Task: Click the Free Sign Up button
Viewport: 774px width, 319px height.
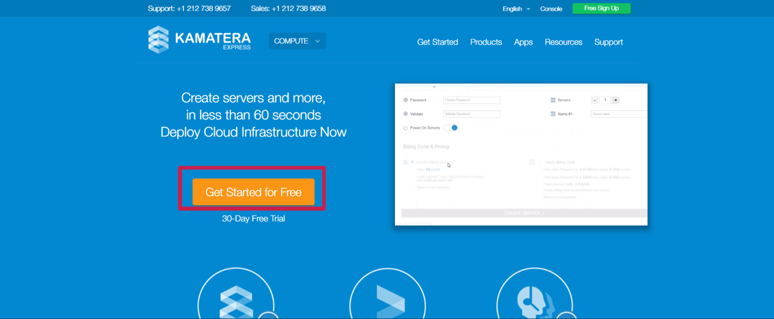Action: point(601,8)
